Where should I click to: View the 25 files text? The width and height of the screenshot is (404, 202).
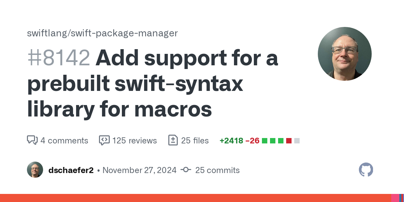(195, 140)
